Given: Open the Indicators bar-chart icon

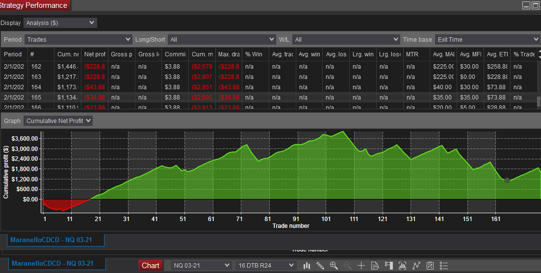Looking at the screenshot, I should [403, 266].
